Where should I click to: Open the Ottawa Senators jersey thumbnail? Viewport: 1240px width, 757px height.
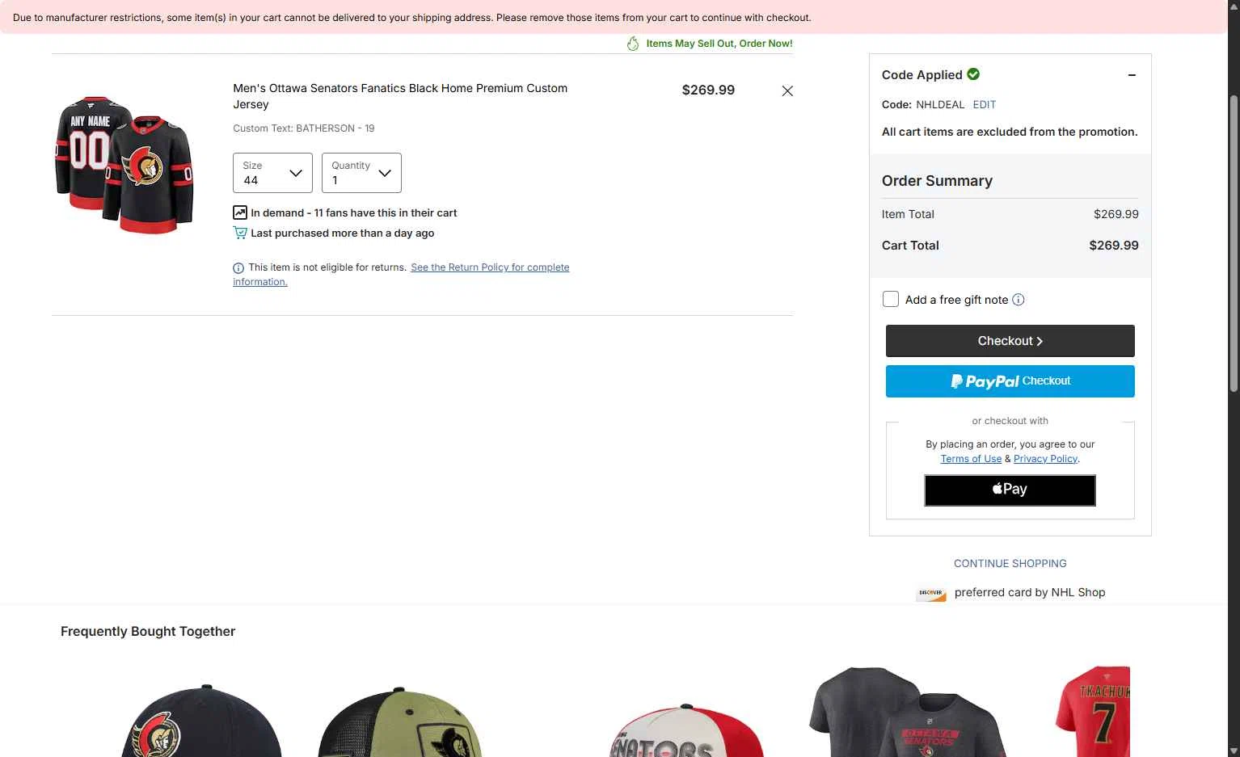click(124, 165)
